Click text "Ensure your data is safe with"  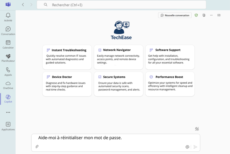pos(115,83)
